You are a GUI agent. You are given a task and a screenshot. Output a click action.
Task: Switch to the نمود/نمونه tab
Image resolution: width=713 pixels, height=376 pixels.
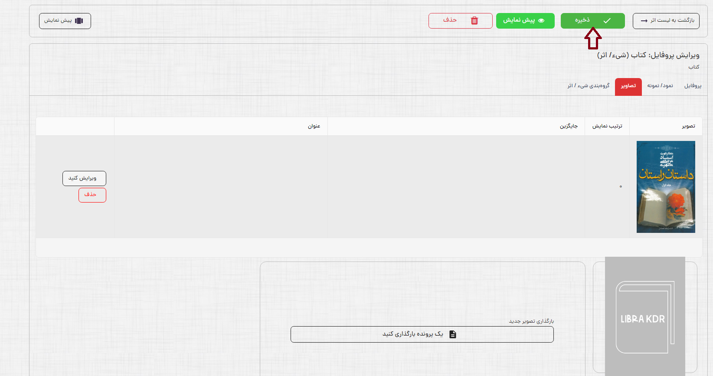pyautogui.click(x=660, y=86)
